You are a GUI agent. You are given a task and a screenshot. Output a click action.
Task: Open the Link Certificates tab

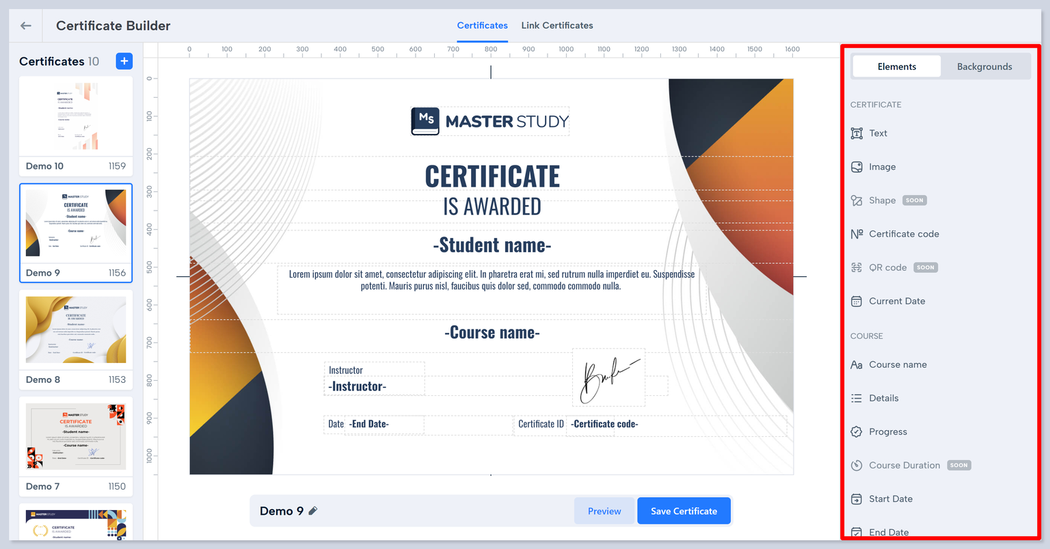click(x=556, y=25)
